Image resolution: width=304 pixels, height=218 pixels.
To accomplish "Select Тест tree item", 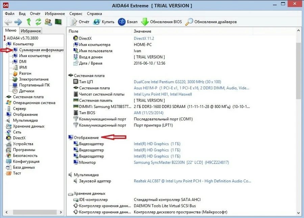I will click(x=17, y=173).
